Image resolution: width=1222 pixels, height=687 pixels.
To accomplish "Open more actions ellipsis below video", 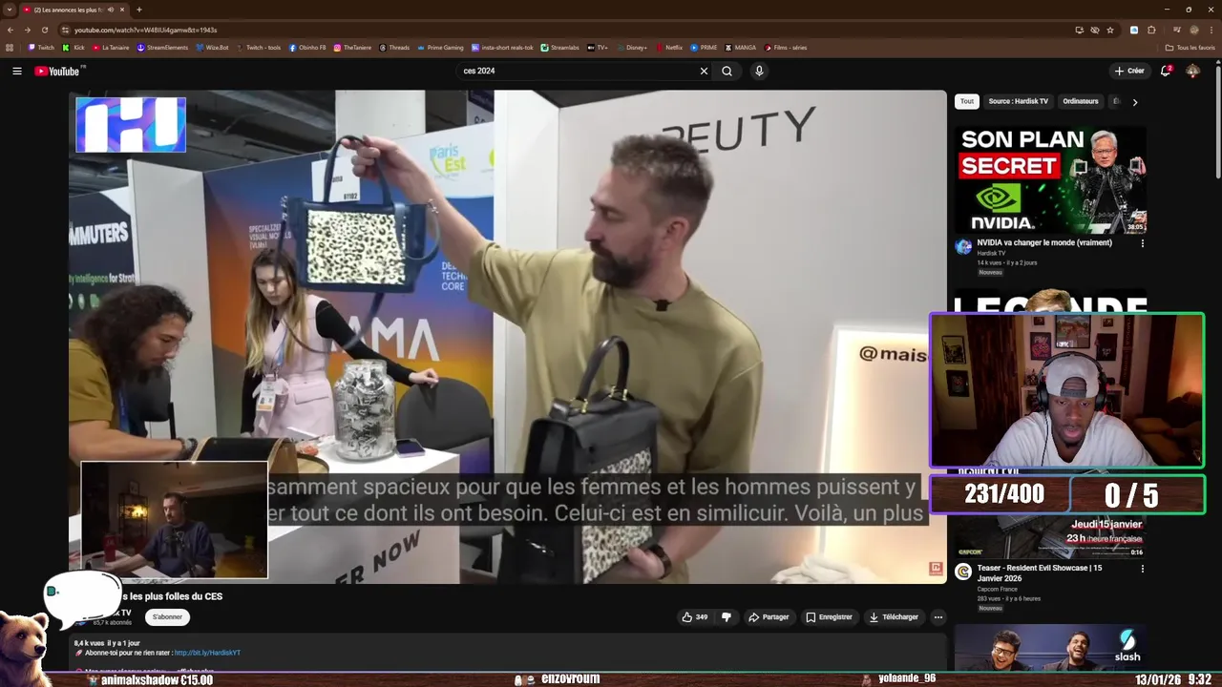I will point(938,617).
